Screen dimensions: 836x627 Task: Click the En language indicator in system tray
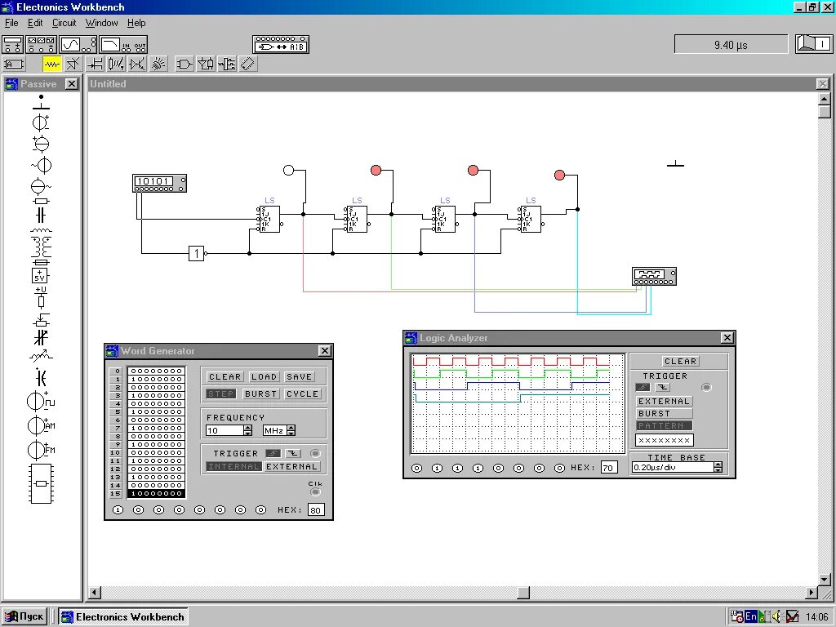click(751, 617)
